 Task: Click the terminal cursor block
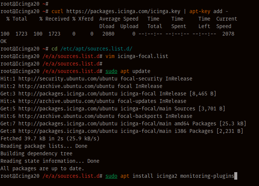tap(236, 176)
